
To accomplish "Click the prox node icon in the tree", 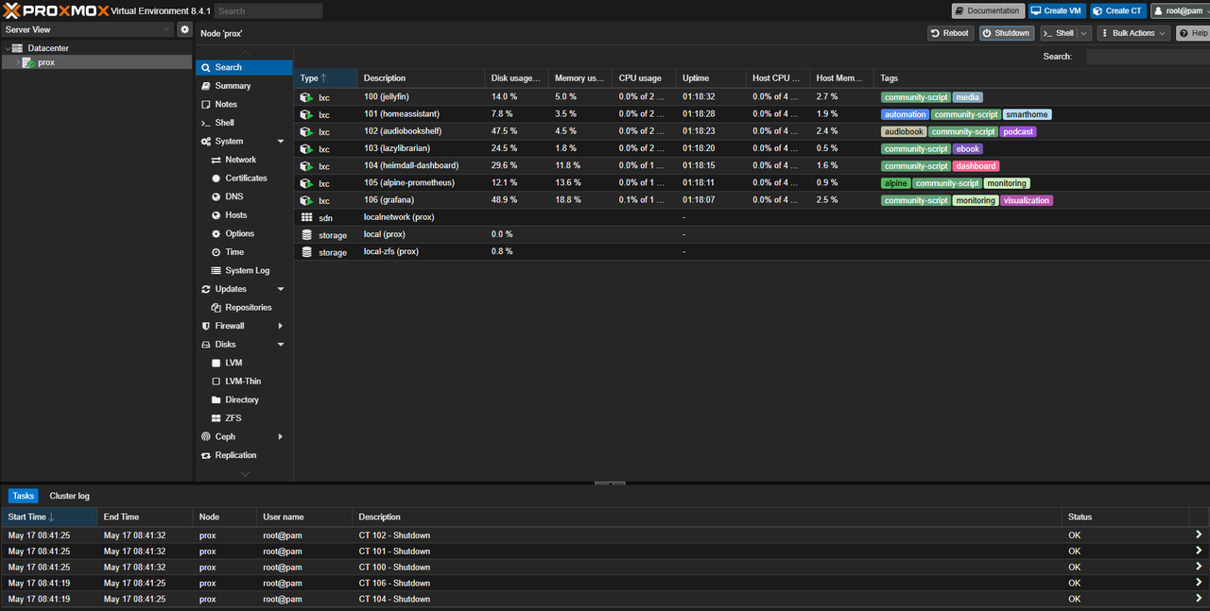I will pos(28,62).
